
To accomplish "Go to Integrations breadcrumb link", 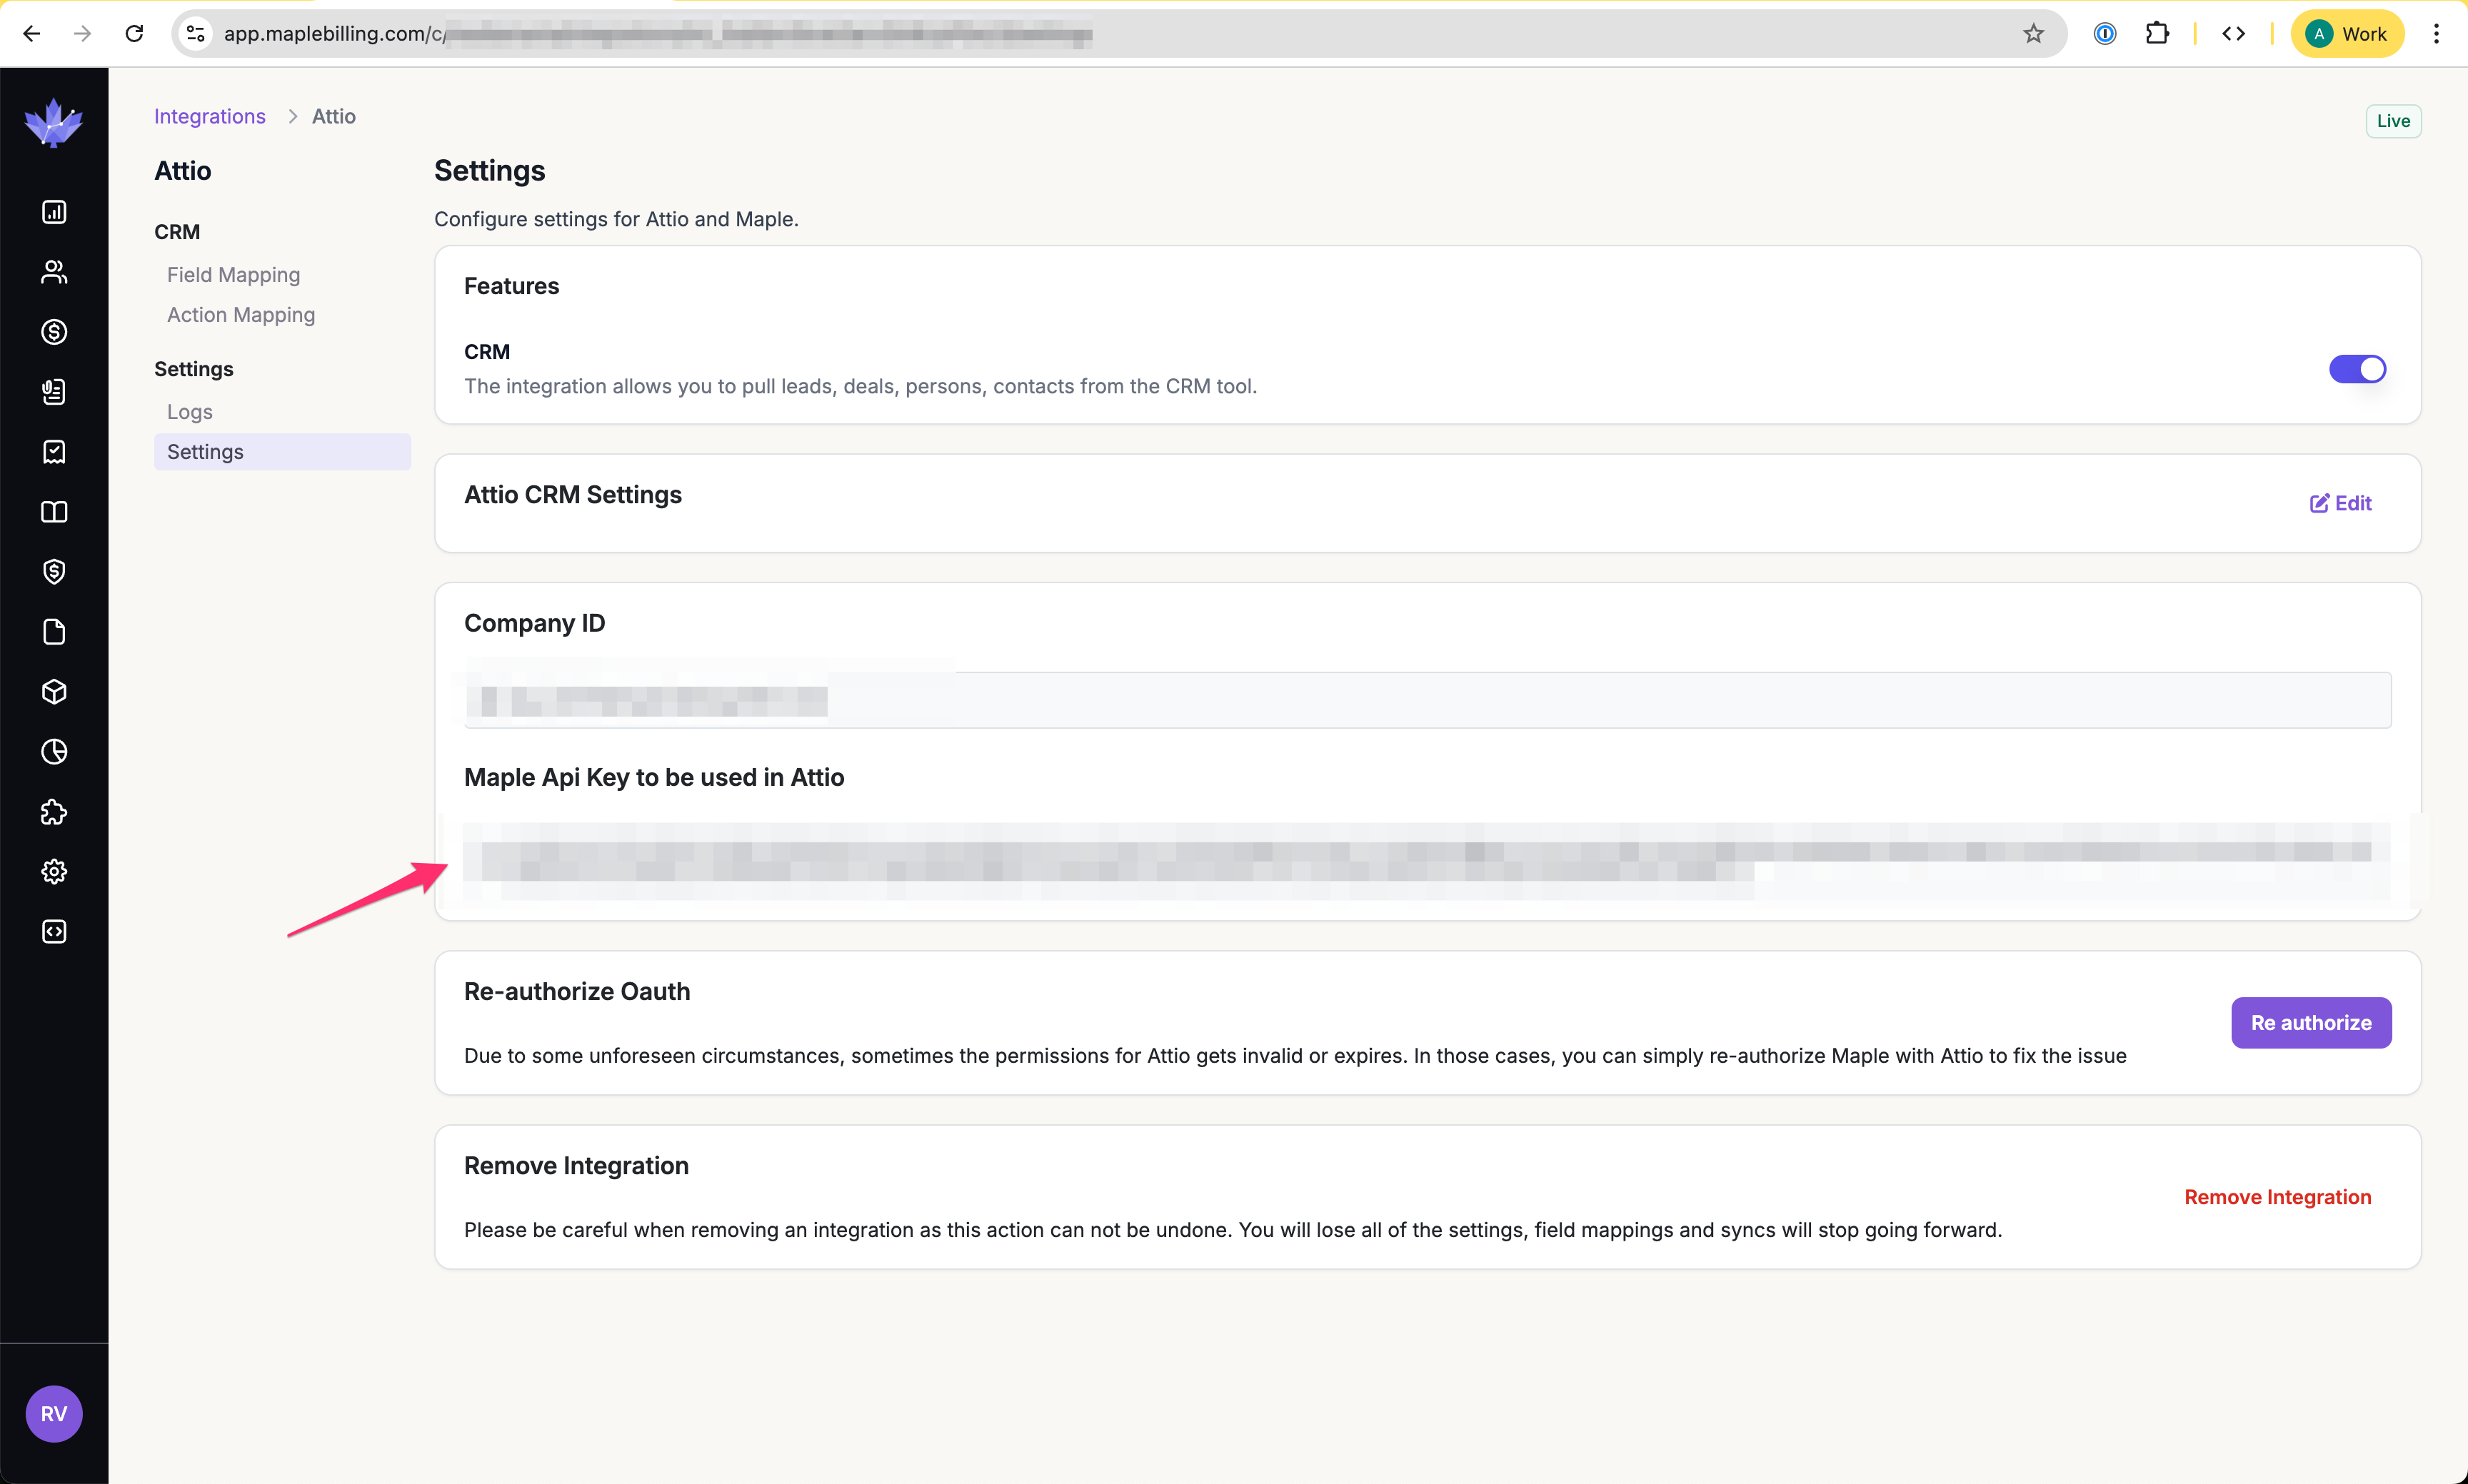I will (209, 116).
